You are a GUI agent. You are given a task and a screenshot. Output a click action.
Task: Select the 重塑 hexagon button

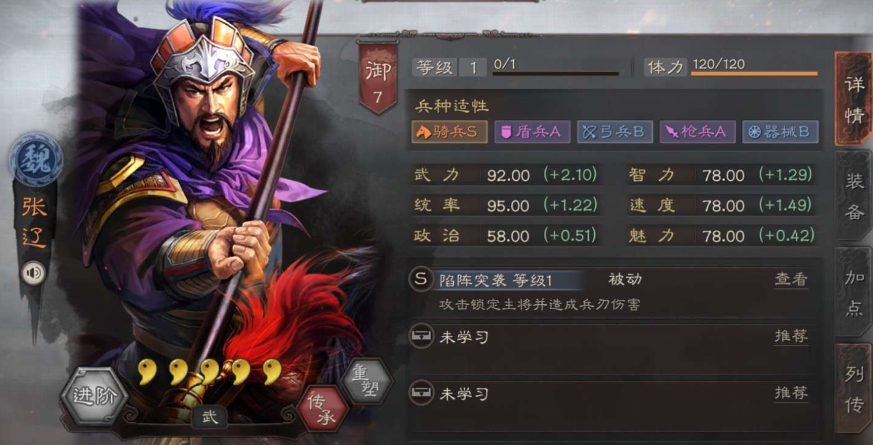[366, 381]
